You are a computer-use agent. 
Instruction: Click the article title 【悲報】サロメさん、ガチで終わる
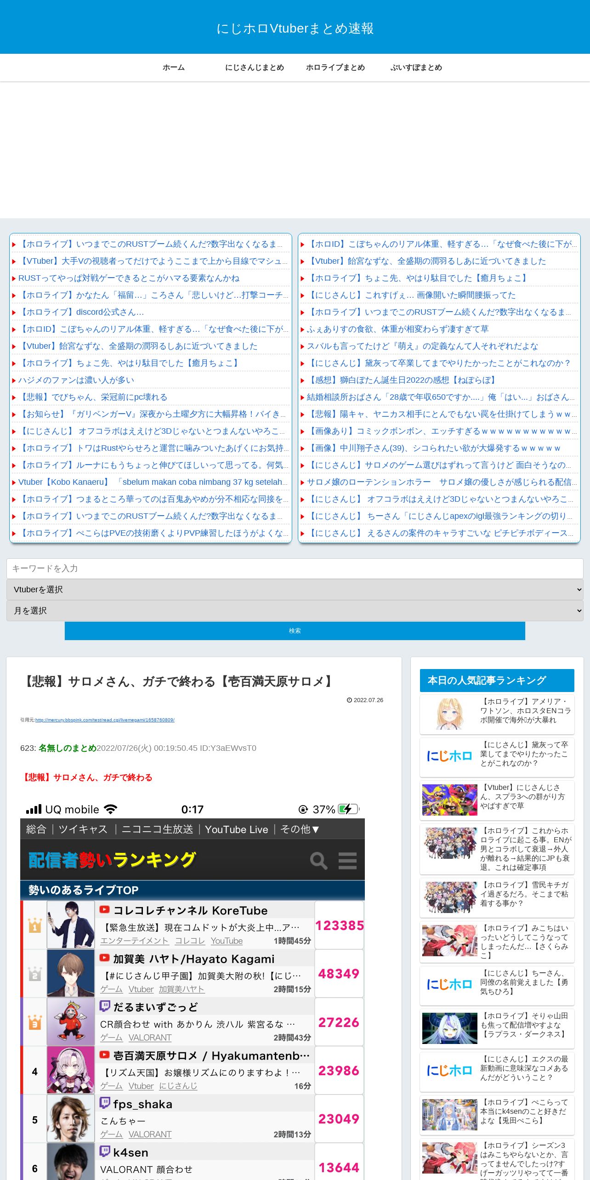pyautogui.click(x=179, y=681)
